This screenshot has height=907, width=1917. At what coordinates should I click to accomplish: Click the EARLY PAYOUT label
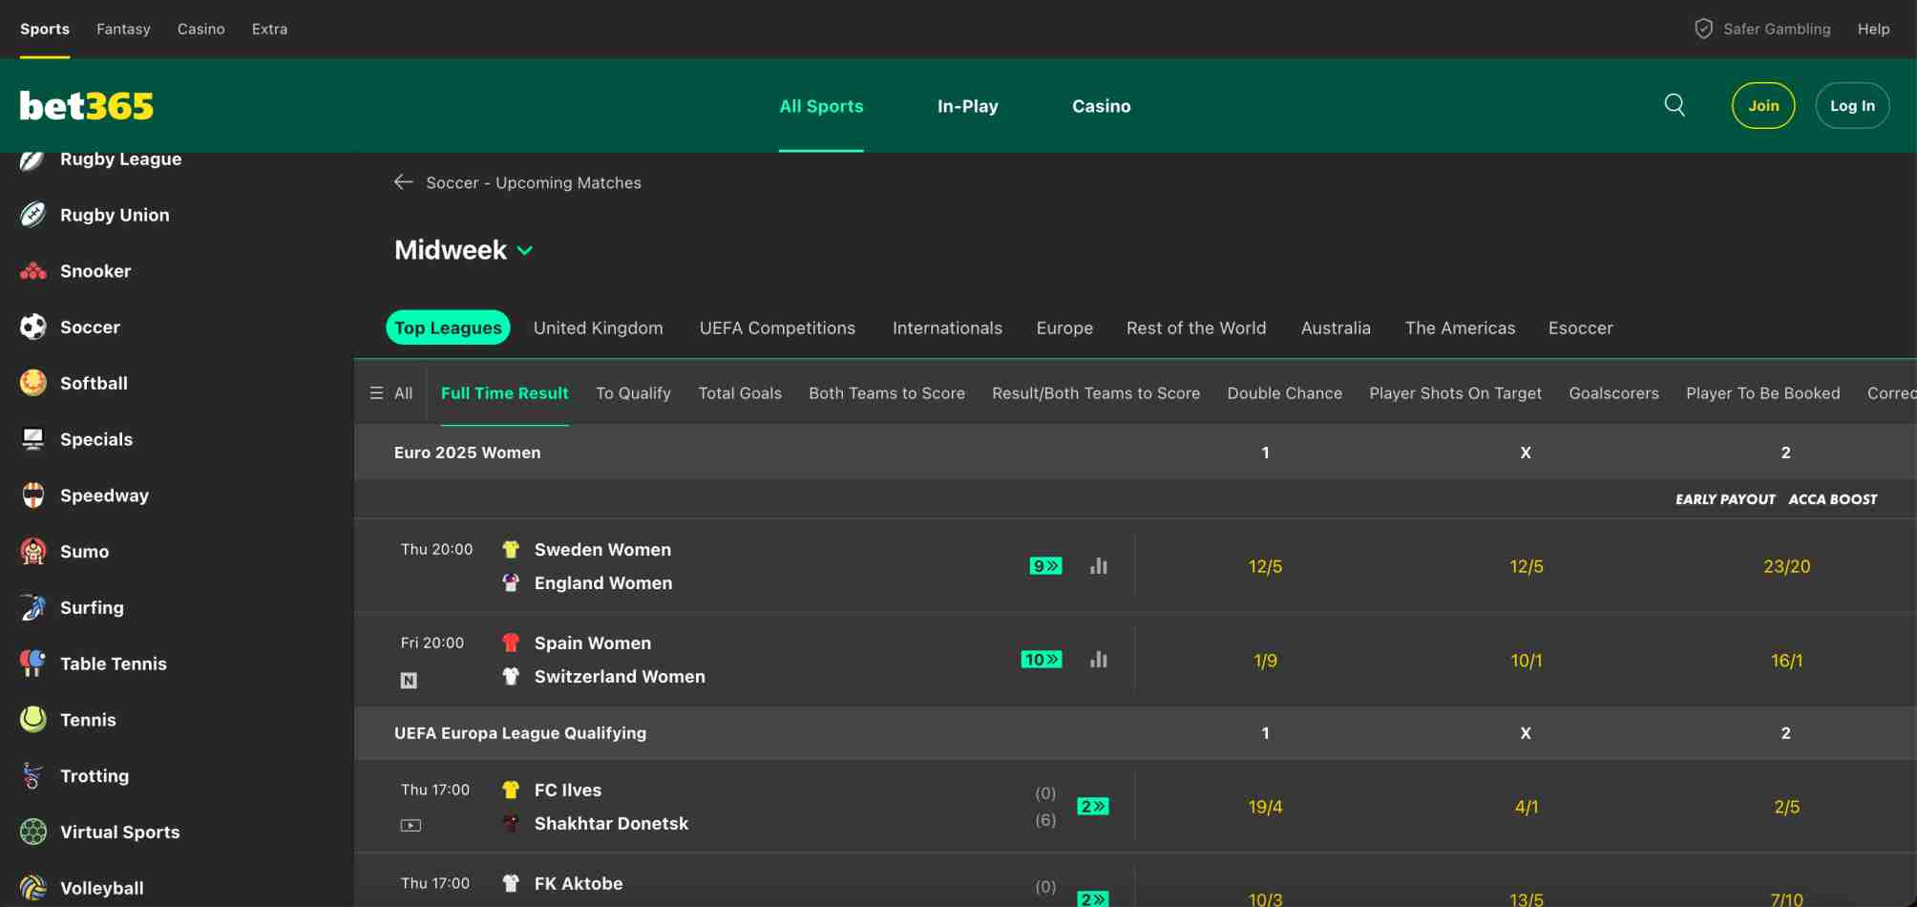pyautogui.click(x=1725, y=499)
